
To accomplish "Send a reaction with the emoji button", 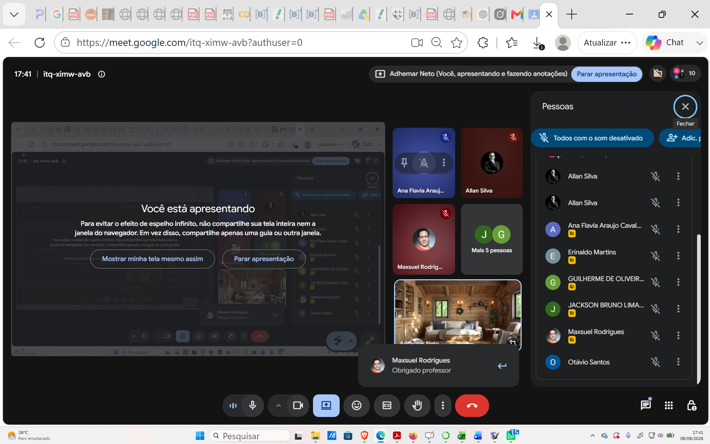I will tap(356, 405).
